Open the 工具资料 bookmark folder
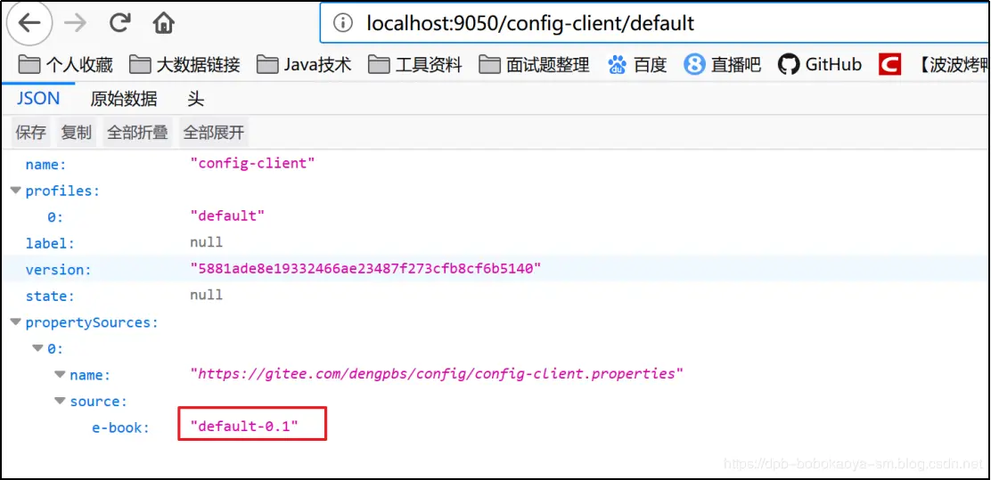991x480 pixels. click(x=415, y=64)
